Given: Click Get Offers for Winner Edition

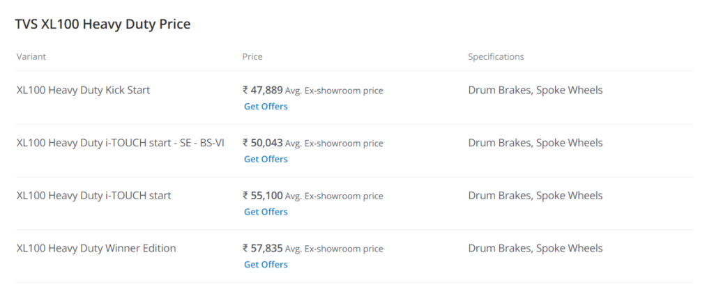Looking at the screenshot, I should (266, 265).
